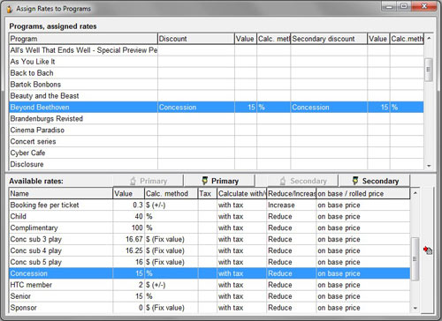Select the 'Cinema Paradiso' program
Screen dimensions: 442x321
pos(217,130)
